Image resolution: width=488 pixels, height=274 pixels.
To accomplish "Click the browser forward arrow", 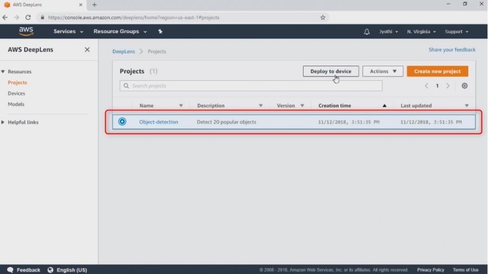I will [16, 17].
